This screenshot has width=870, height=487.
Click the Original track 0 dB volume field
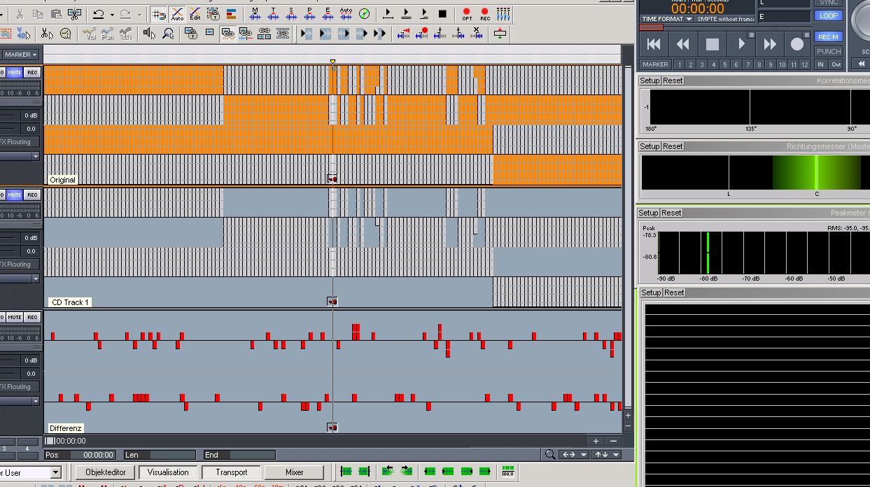pos(29,115)
